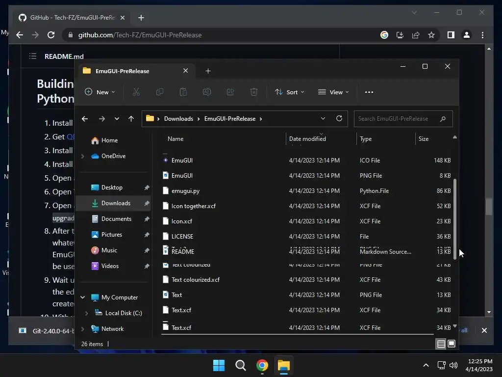Open the See more ellipsis menu in Explorer
The image size is (502, 377).
(x=369, y=92)
